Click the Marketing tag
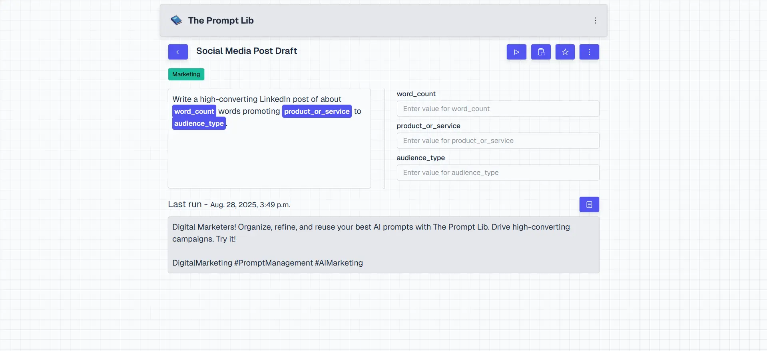The width and height of the screenshot is (767, 351). 186,74
